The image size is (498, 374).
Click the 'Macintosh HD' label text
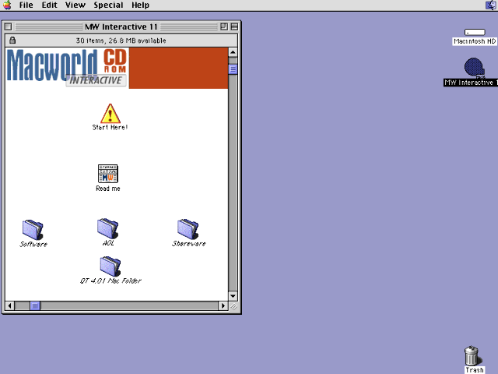[475, 41]
